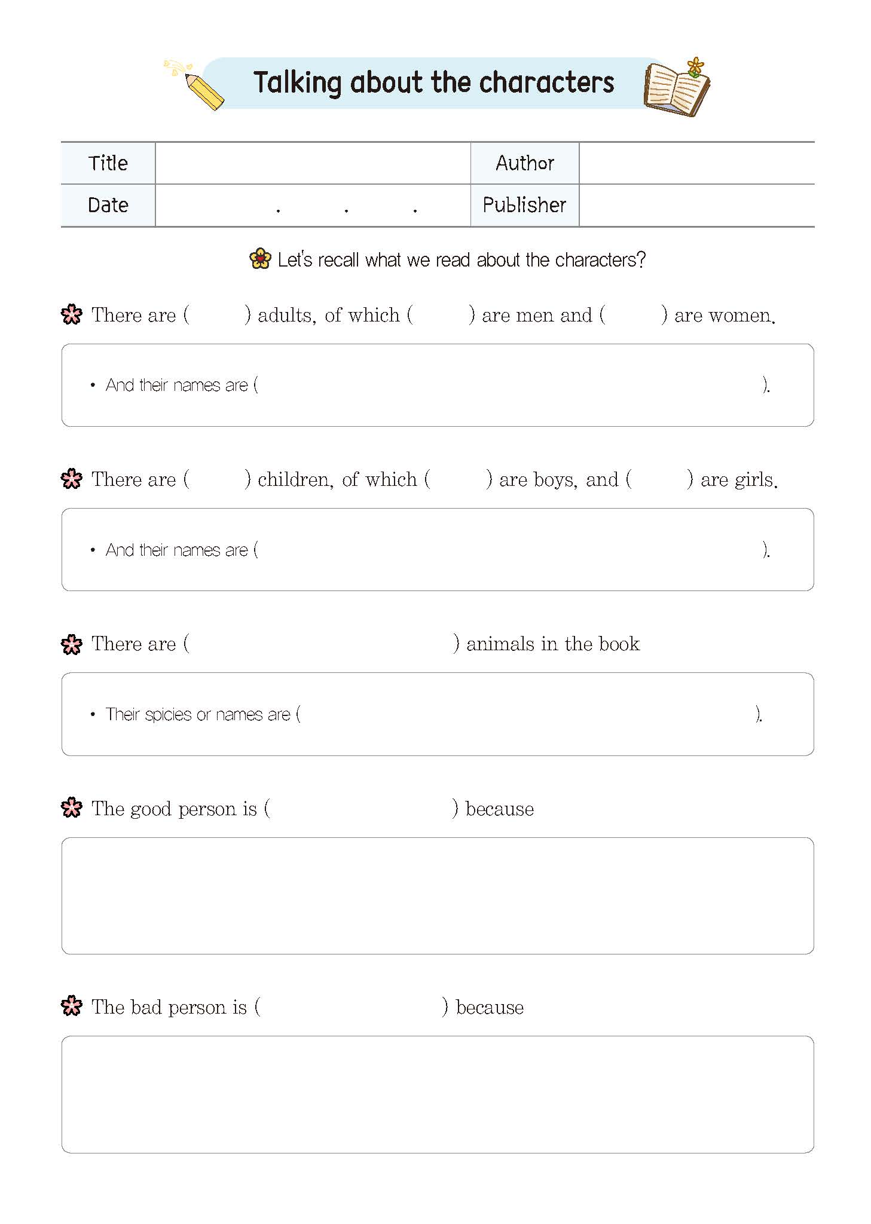Screen dimensions: 871x1224
Task: Click the pink flower beside children sentence
Action: 72,479
